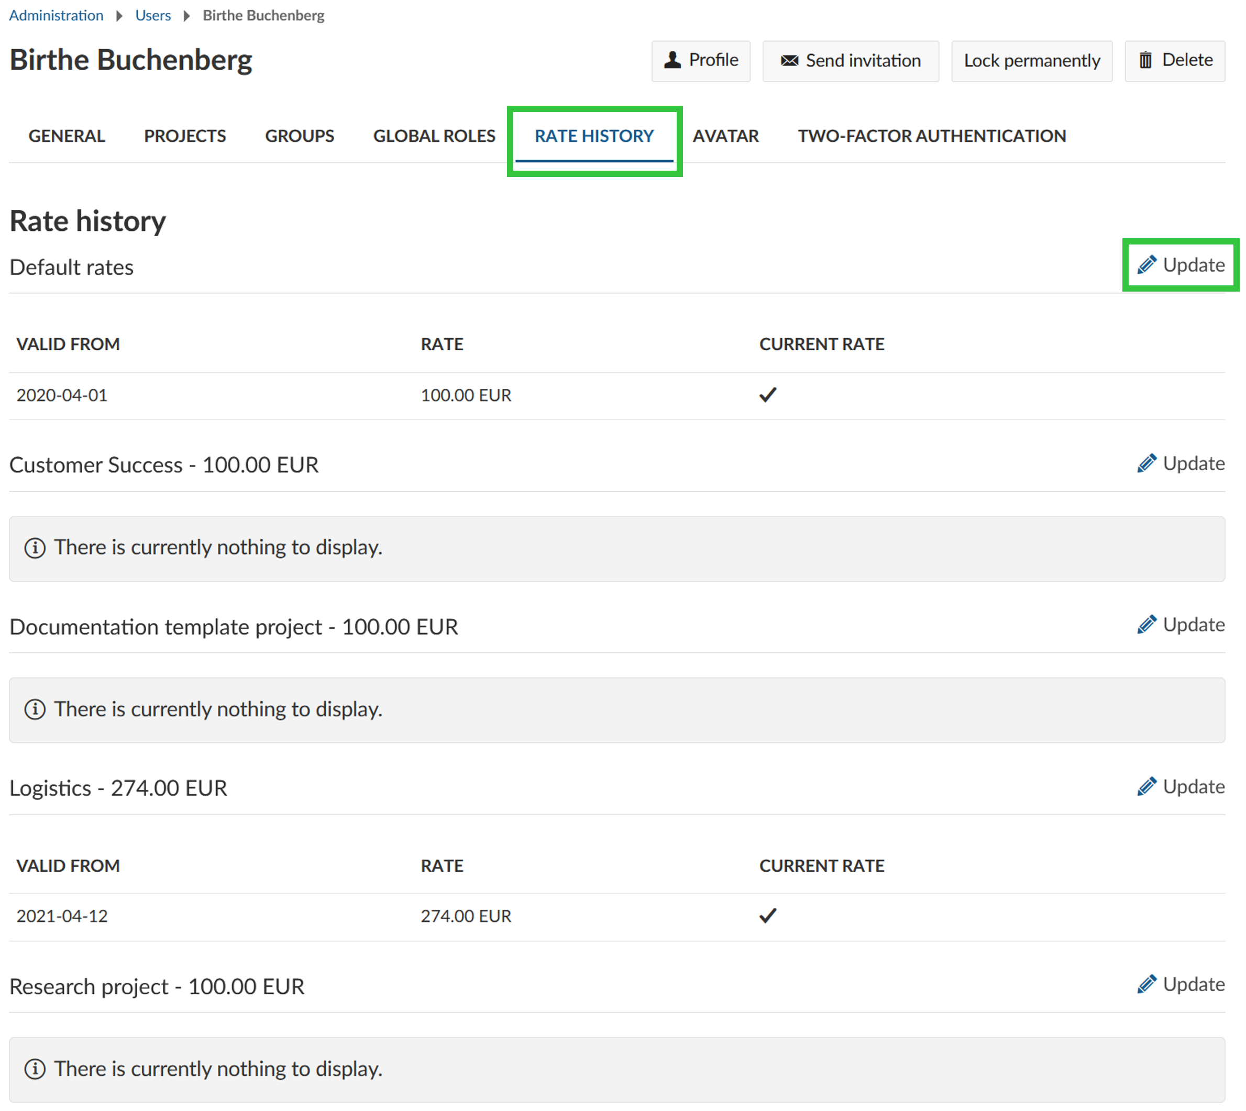Click the person icon on Profile button
The height and width of the screenshot is (1111, 1246).
click(x=672, y=60)
